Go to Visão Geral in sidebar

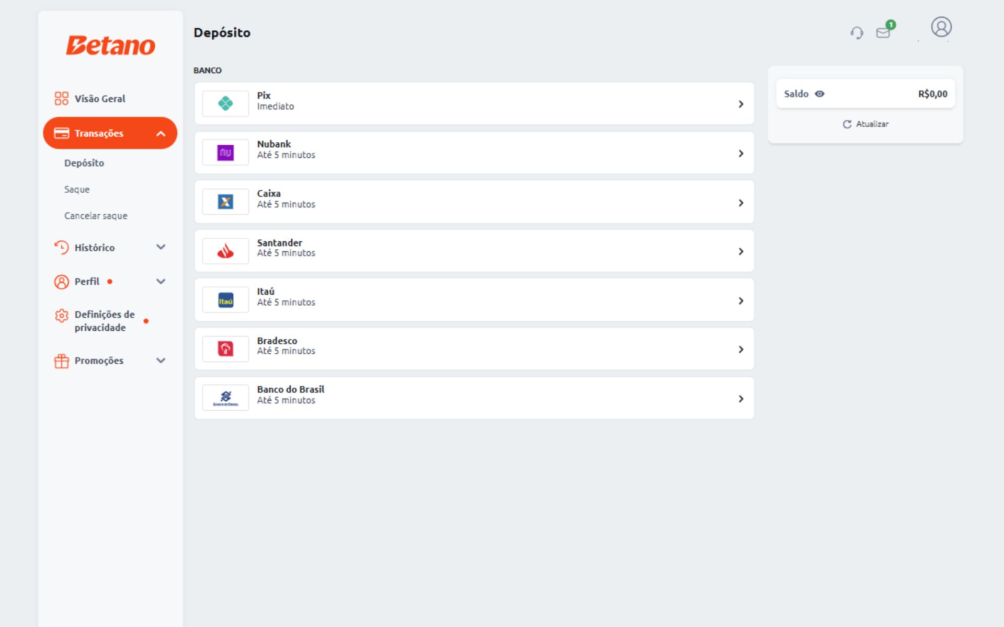(99, 99)
